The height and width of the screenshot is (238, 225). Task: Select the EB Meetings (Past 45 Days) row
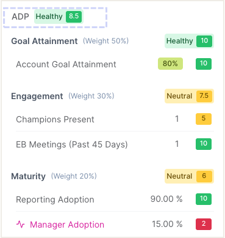tap(115, 144)
